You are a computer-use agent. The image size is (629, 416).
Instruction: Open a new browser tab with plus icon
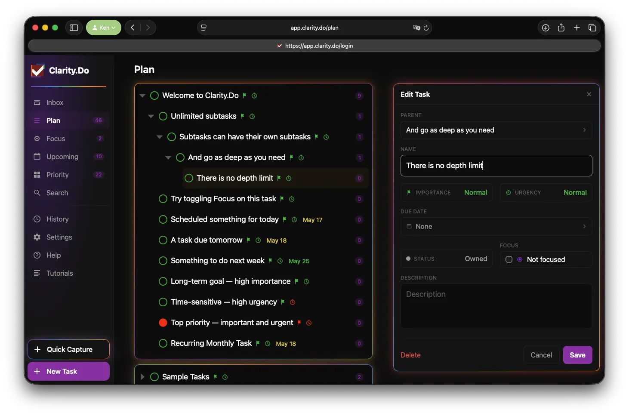point(577,28)
